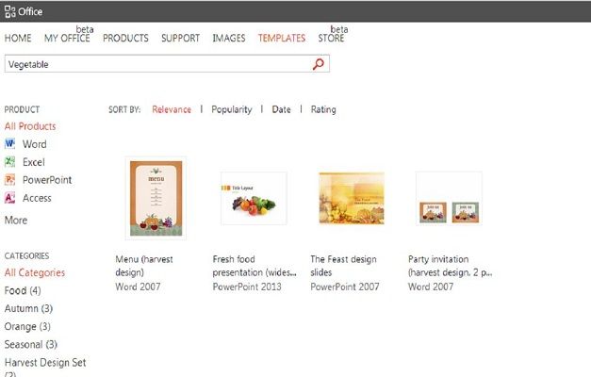
Task: Expand More products list
Action: [16, 220]
